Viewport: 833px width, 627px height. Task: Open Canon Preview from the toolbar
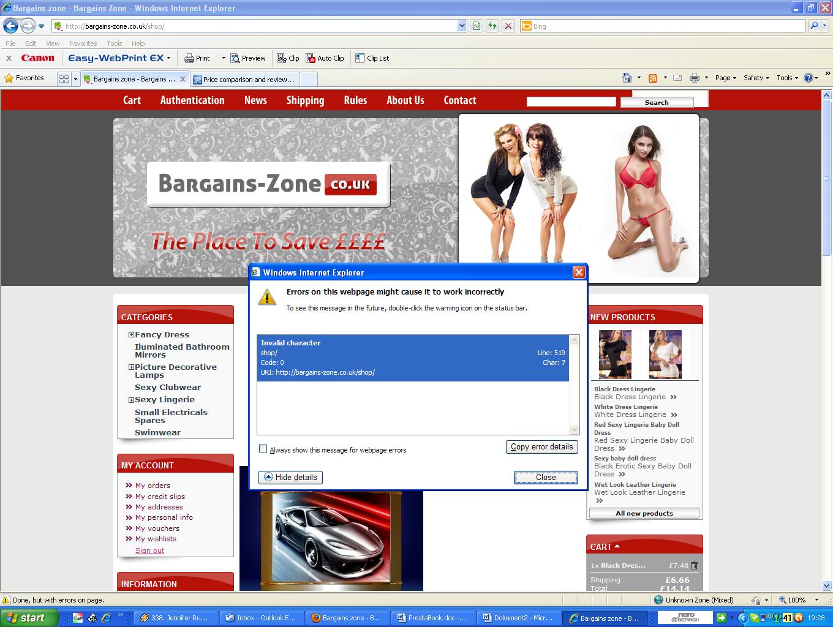pyautogui.click(x=248, y=58)
